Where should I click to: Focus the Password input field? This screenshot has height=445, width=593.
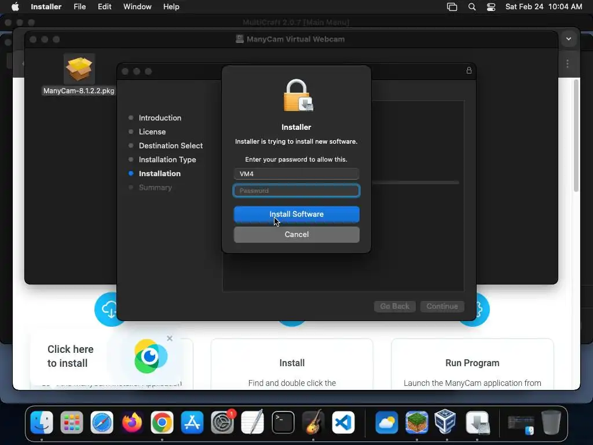coord(296,191)
